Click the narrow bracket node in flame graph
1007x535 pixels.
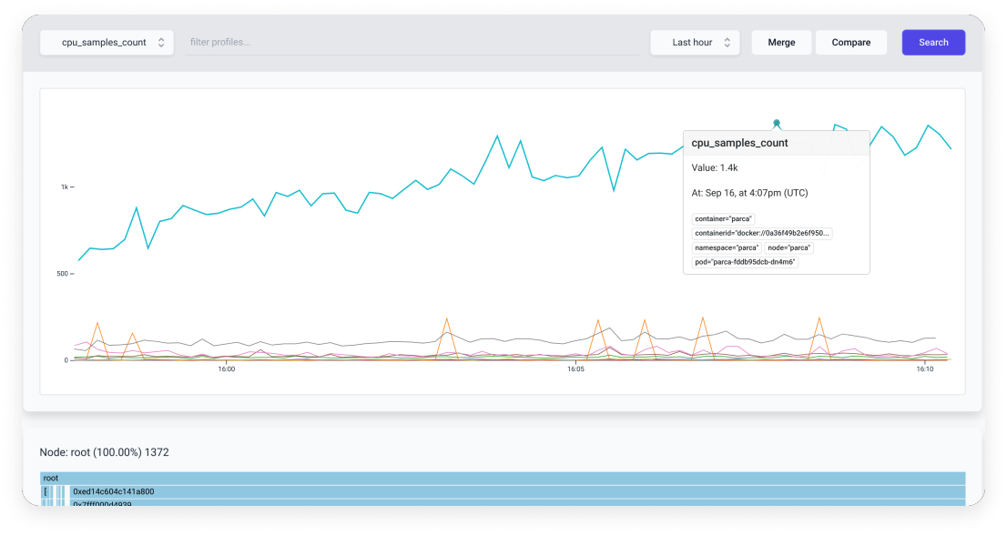pos(46,491)
